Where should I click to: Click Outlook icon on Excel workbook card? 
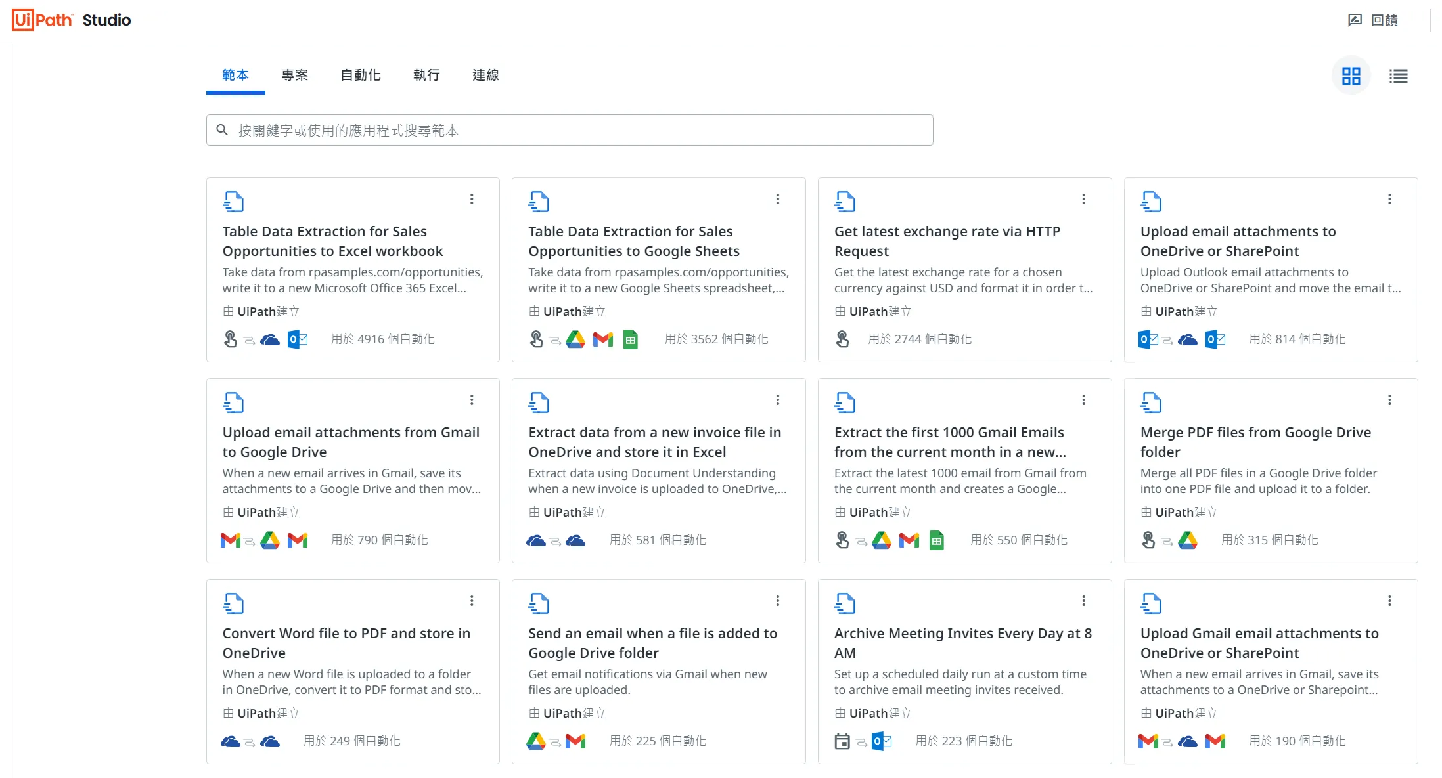point(298,339)
